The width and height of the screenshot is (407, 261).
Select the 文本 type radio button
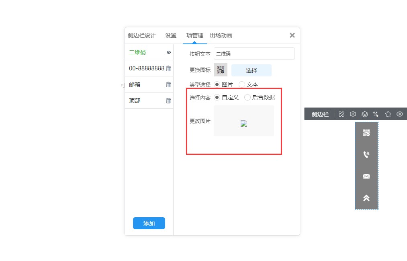point(242,84)
